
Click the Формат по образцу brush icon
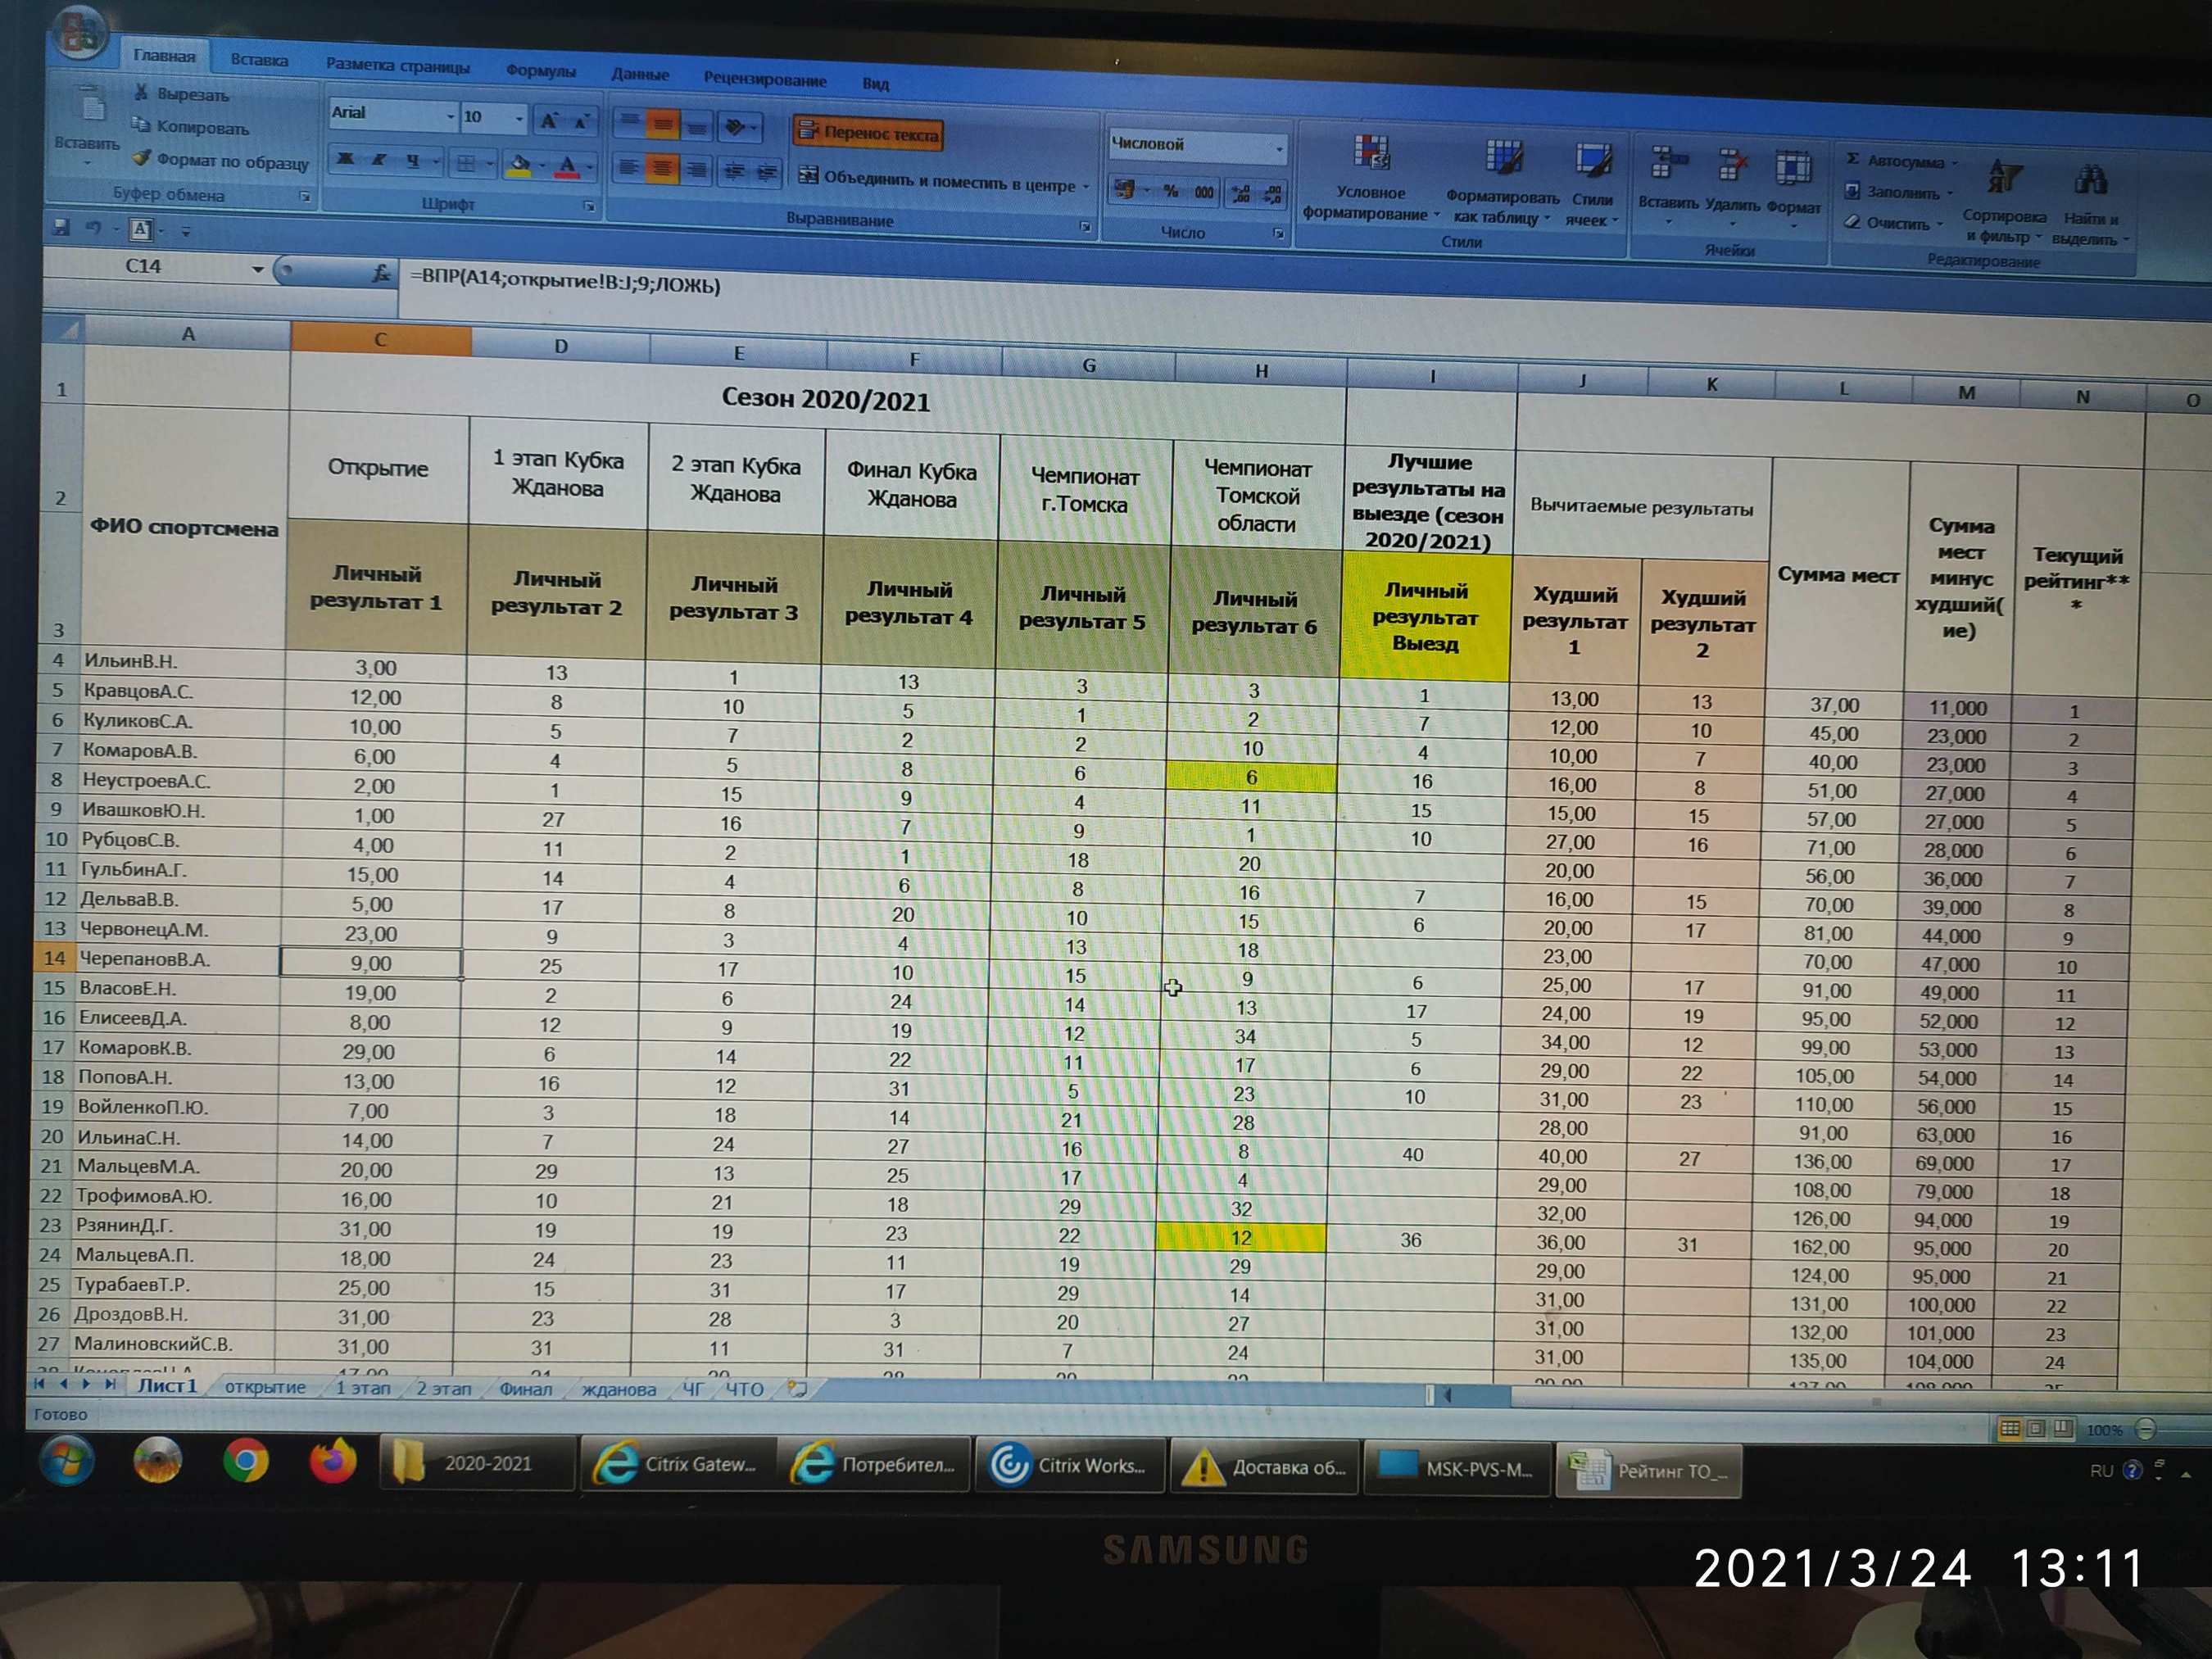142,158
